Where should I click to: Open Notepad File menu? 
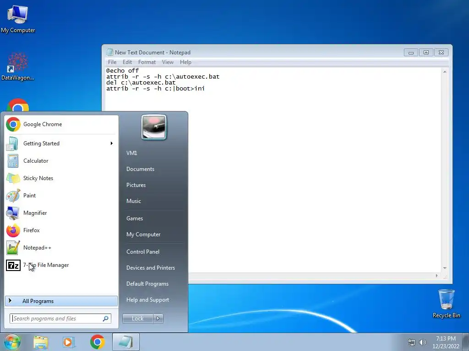(112, 62)
